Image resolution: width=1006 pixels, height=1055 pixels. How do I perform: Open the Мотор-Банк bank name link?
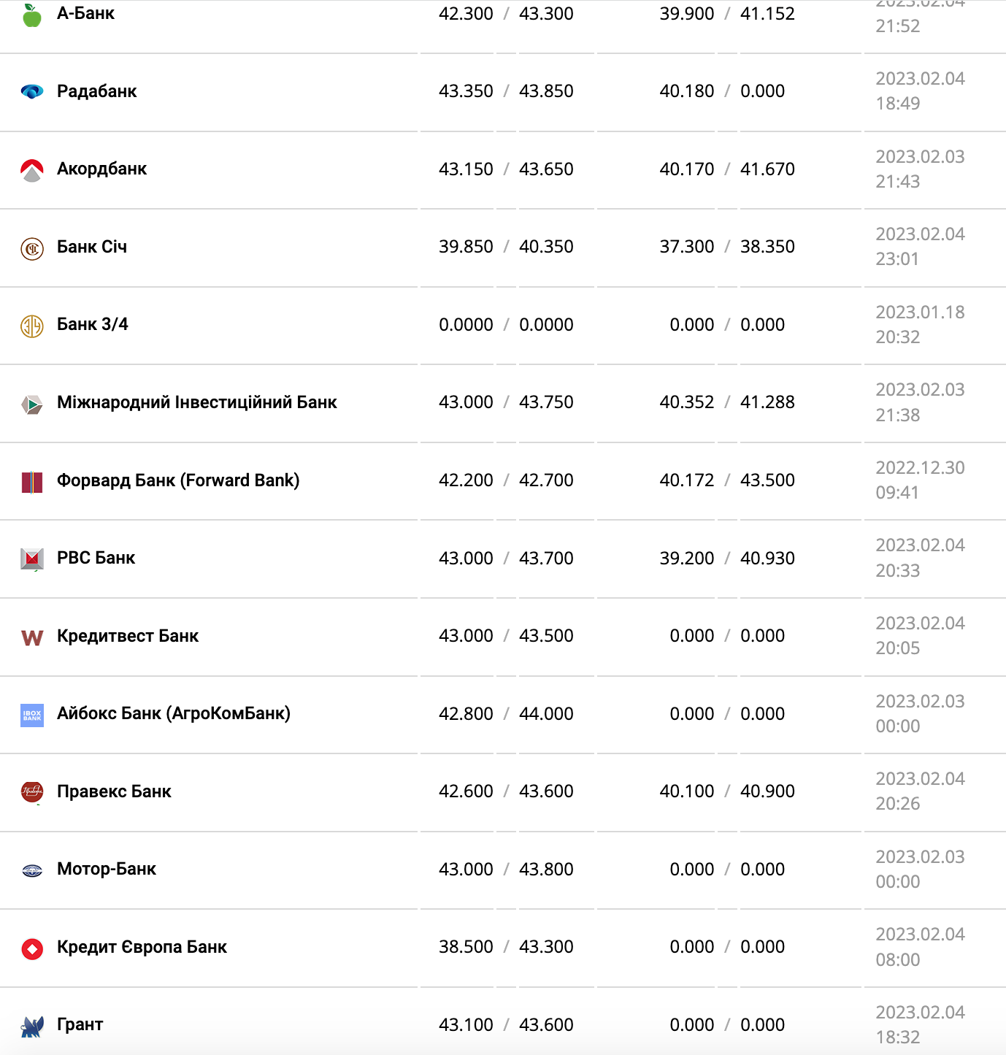(x=107, y=869)
